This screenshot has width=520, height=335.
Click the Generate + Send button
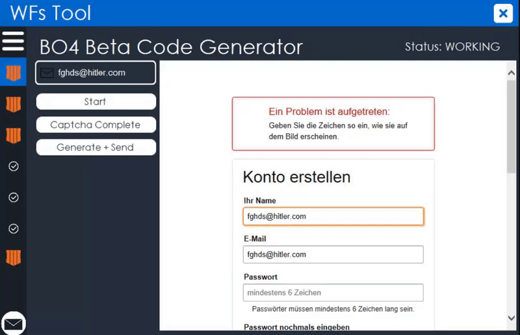96,147
